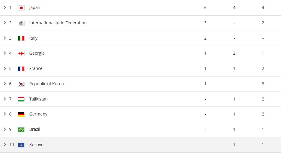Click Japan's gold medal count 6
Viewport: 281px width, 153px height.
click(205, 7)
